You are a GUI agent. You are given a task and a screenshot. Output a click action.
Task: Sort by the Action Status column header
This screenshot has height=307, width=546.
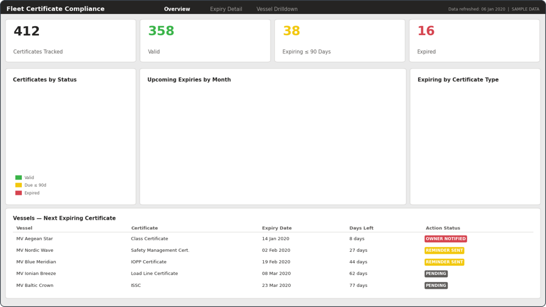click(x=443, y=228)
